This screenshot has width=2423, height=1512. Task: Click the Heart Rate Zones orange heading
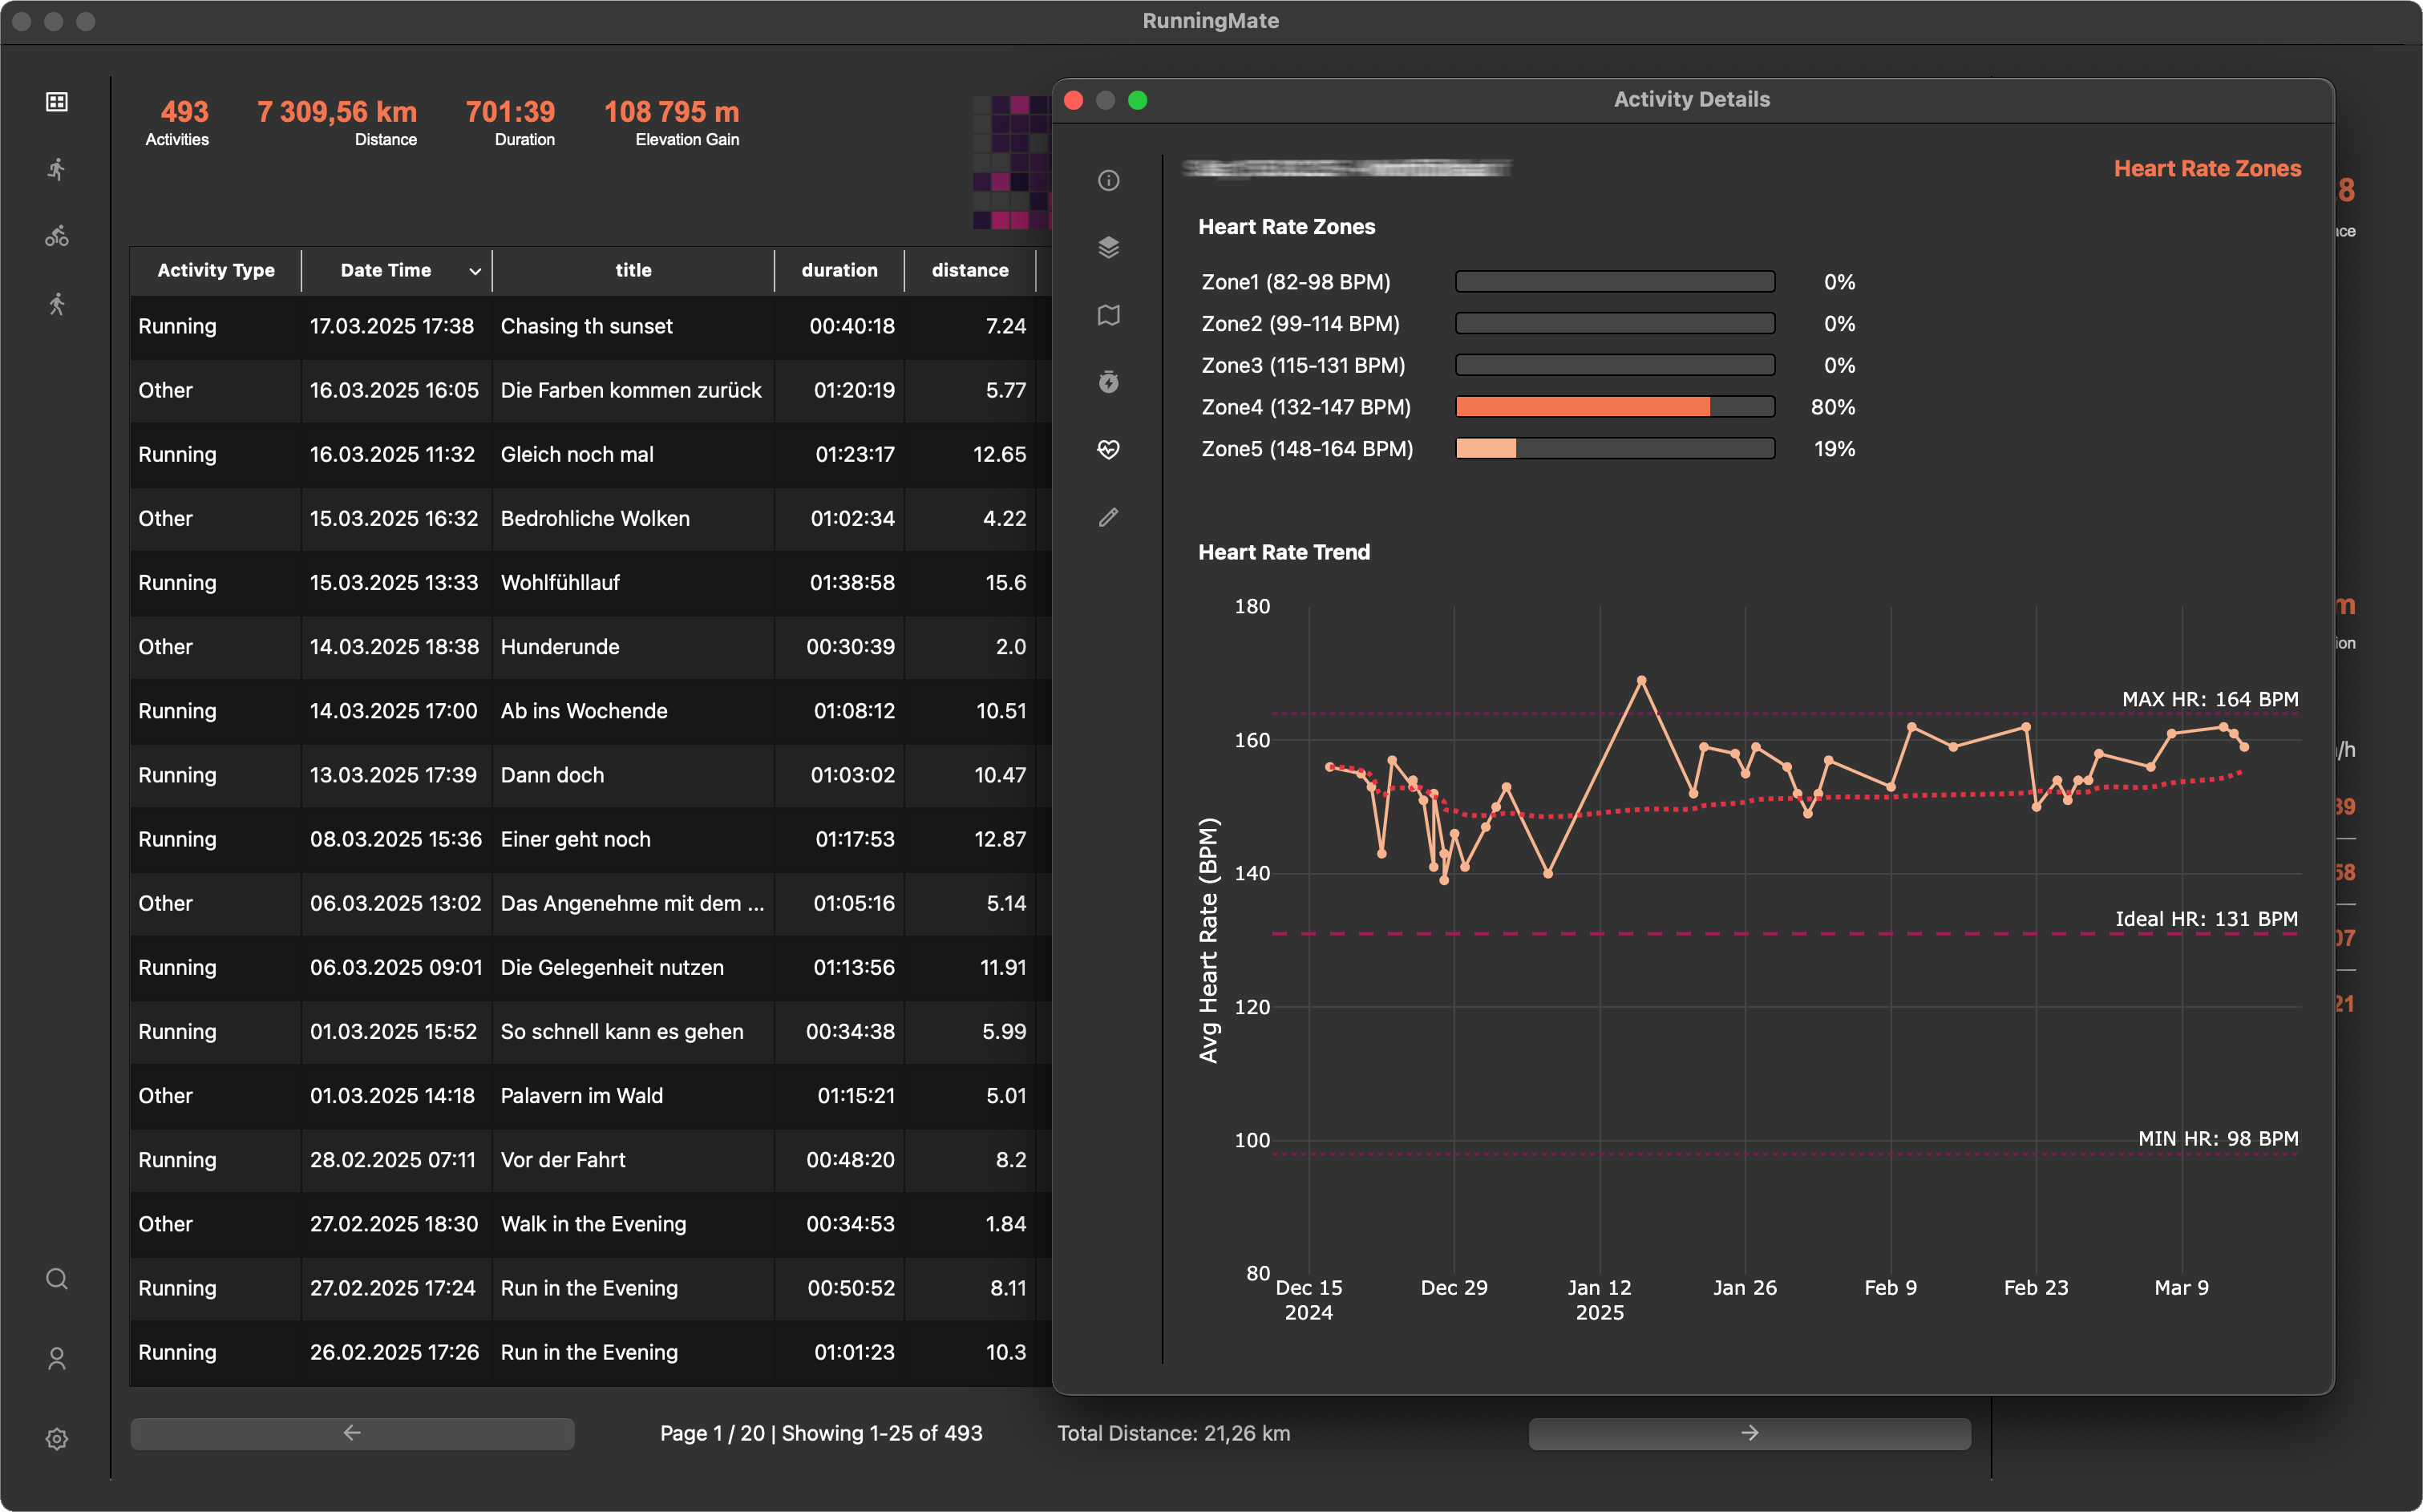coord(2207,168)
